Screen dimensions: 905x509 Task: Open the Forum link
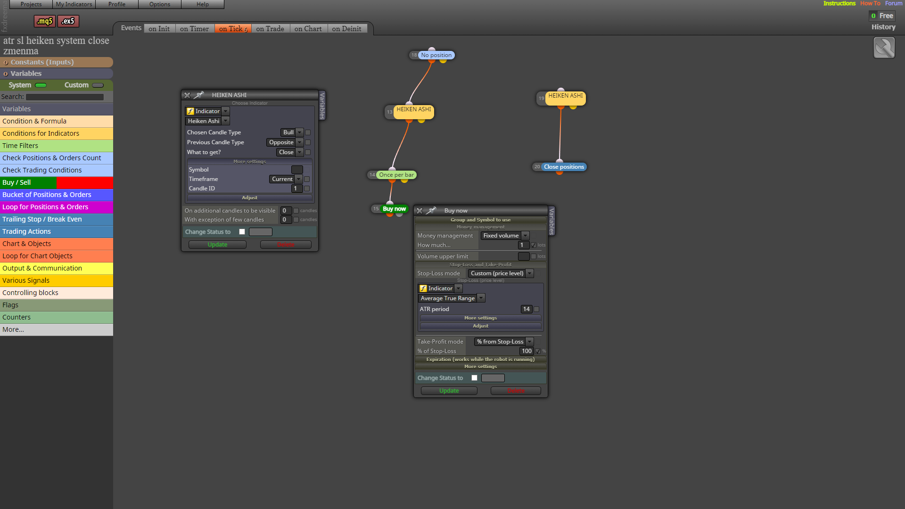(894, 3)
